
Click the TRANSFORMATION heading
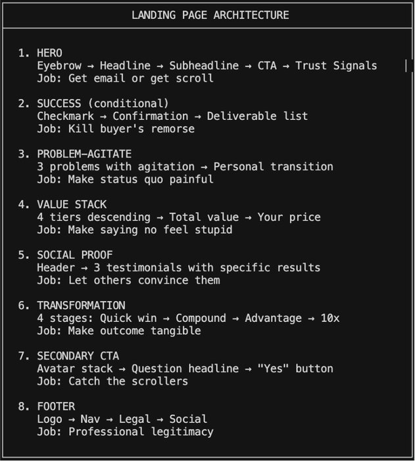click(x=81, y=306)
